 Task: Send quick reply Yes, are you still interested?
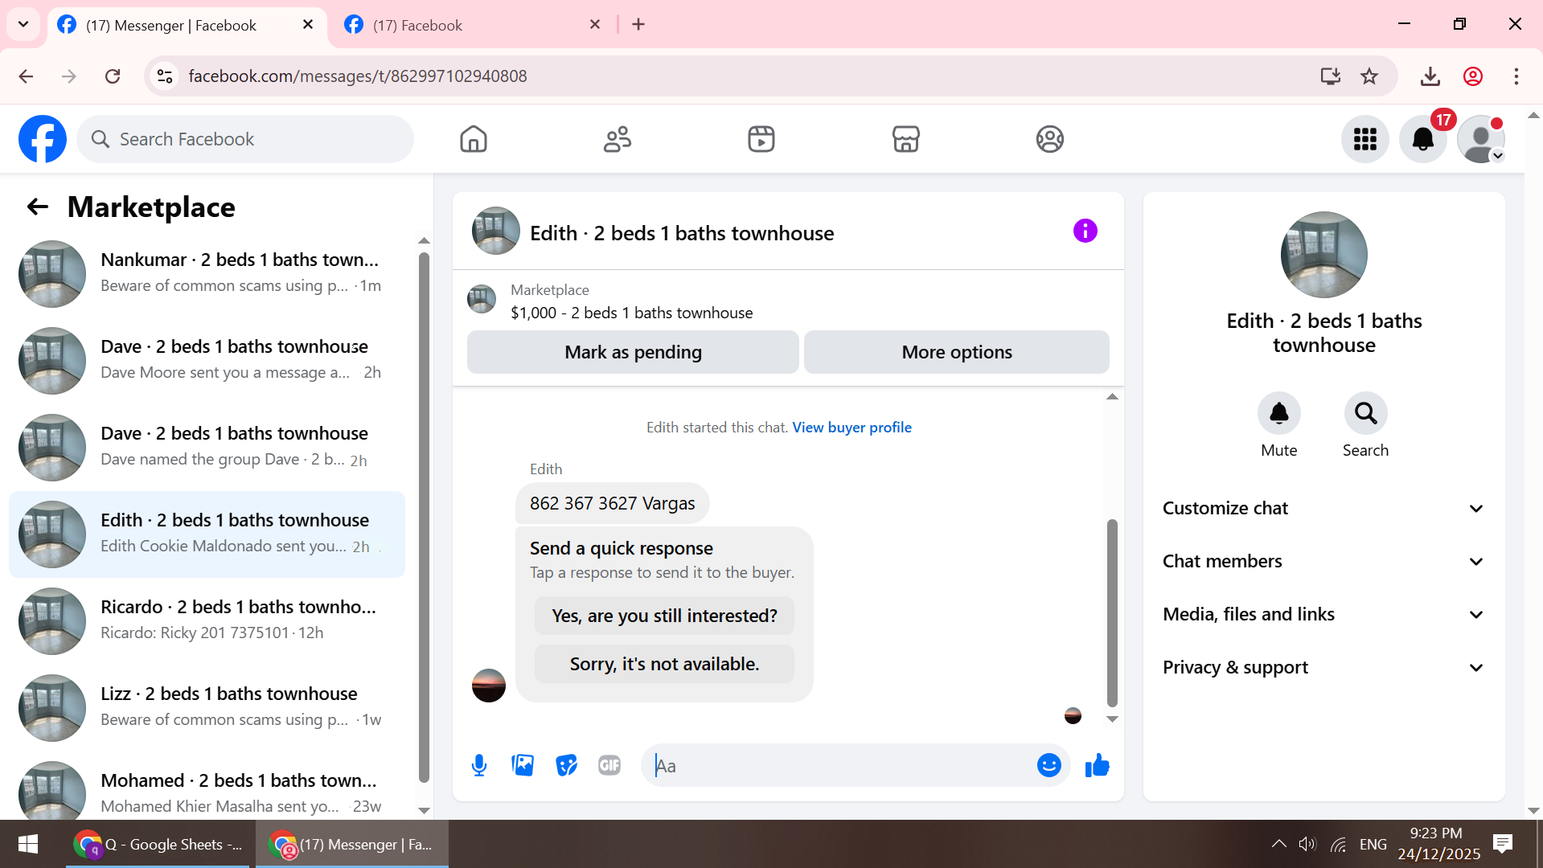tap(664, 616)
